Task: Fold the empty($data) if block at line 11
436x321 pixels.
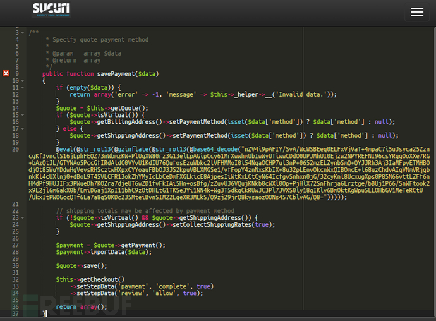Action: [x=23, y=87]
